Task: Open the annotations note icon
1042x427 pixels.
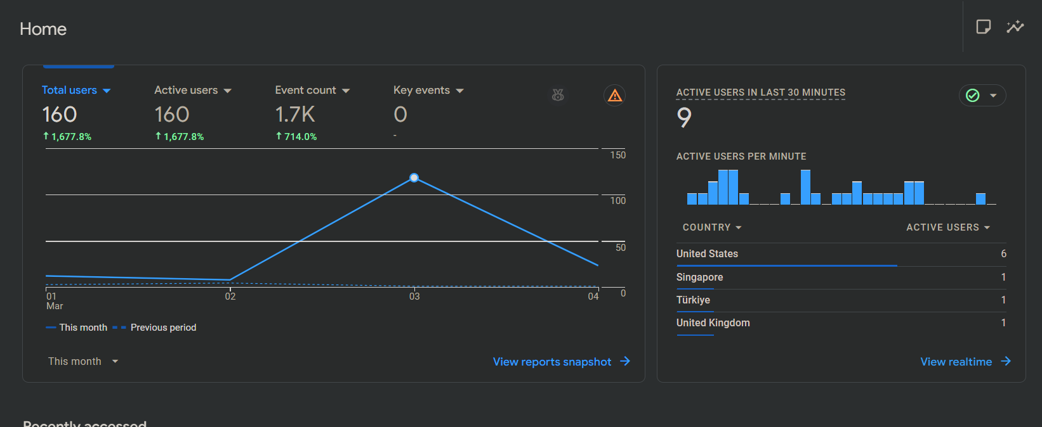Action: 983,27
